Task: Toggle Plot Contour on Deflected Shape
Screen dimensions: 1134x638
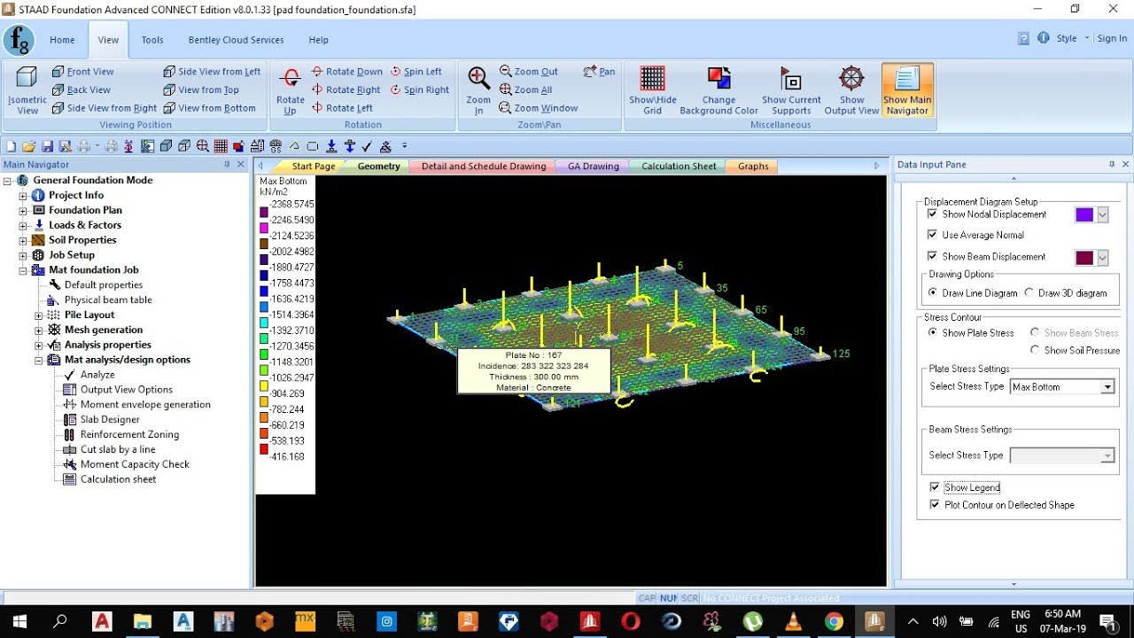Action: point(935,505)
